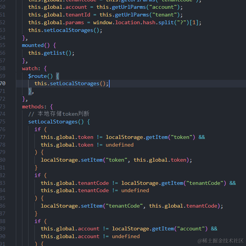Screen dimensions: 246x246
Task: Click 'getUrlParms("account")' call
Action: [146, 7]
